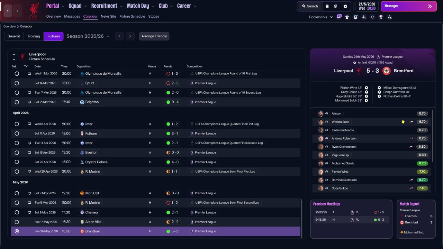Open the settings gear icon
443x249 pixels.
(x=345, y=6)
